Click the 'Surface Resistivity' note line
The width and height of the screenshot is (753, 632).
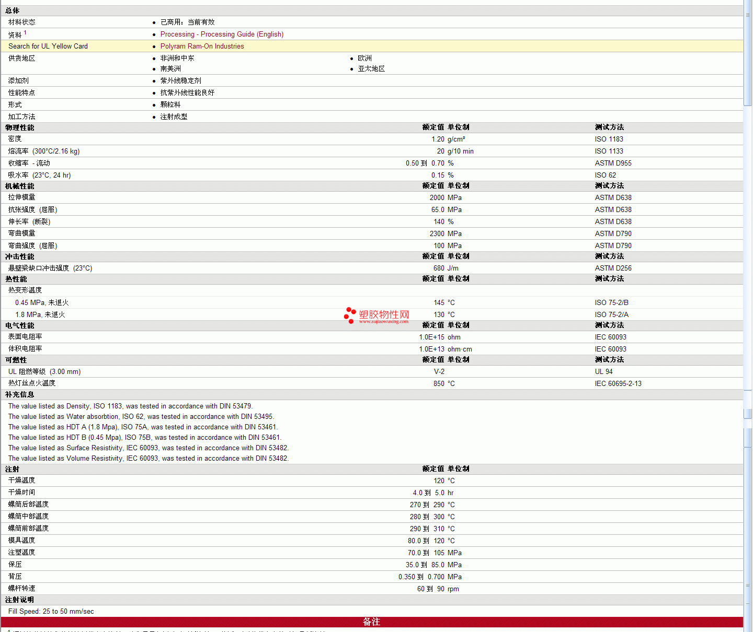149,448
